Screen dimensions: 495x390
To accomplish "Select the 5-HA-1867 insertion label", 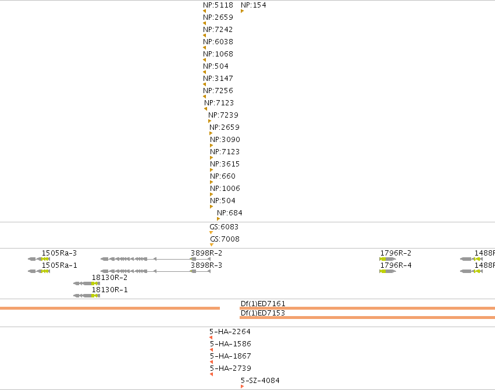I will (x=230, y=356).
